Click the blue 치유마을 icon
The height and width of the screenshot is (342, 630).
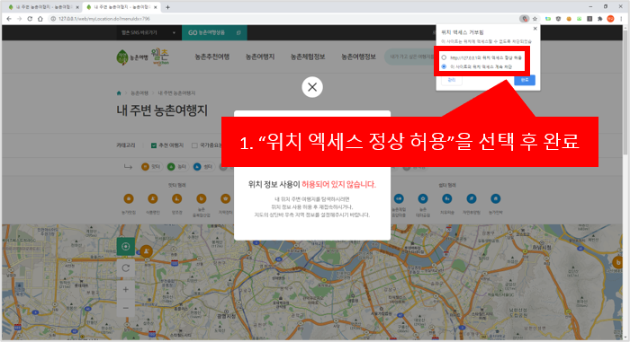(x=447, y=199)
